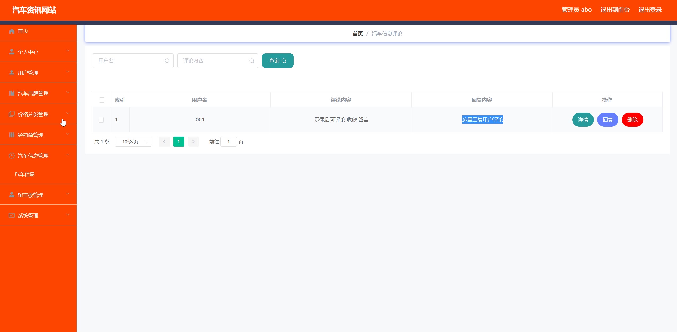Toggle the select-all checkbox in the table header
677x332 pixels.
point(102,100)
